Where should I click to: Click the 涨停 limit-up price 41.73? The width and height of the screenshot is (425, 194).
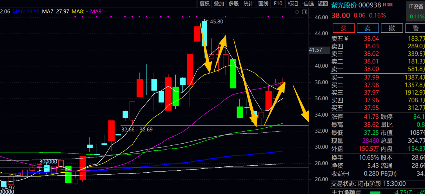pos(371,117)
